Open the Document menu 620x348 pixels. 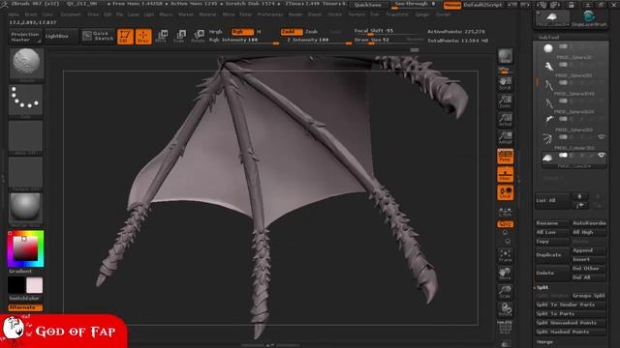pyautogui.click(x=71, y=14)
